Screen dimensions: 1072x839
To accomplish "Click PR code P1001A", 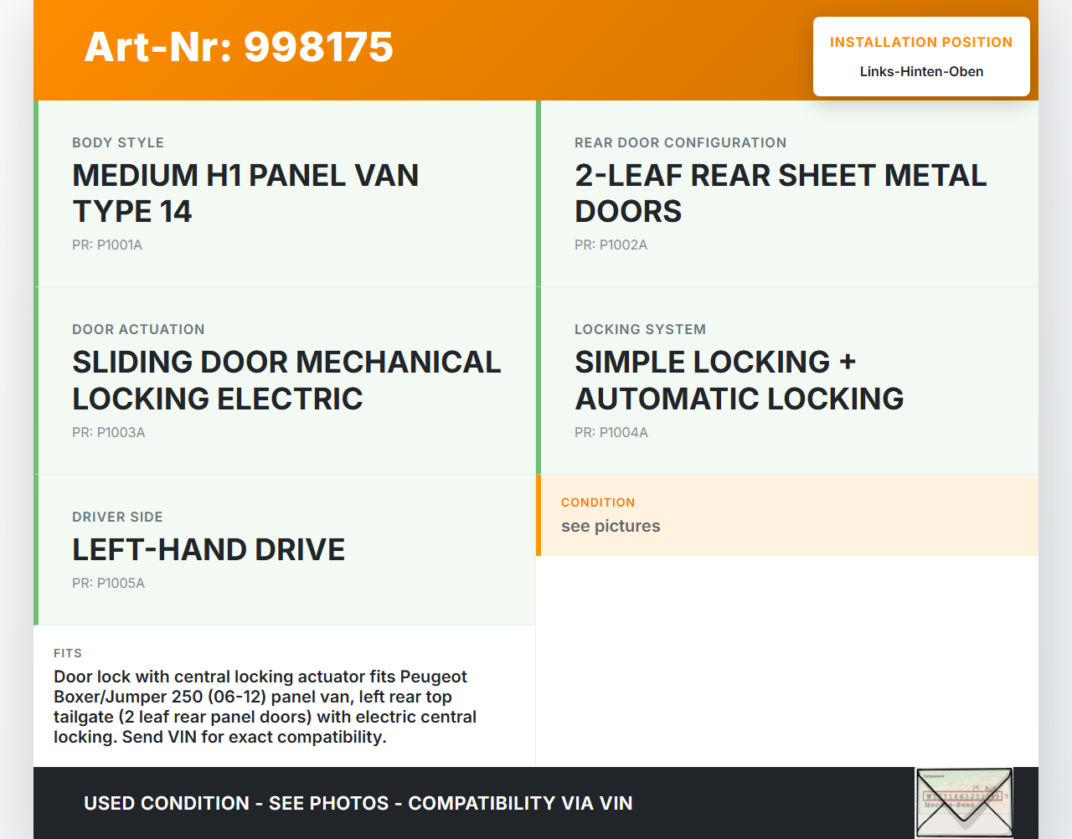I will click(x=107, y=245).
